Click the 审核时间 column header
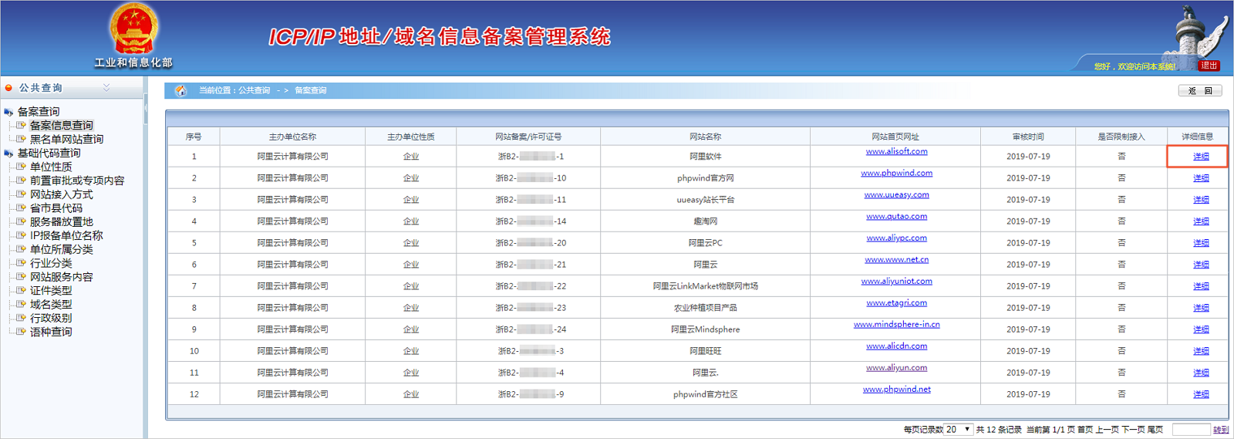1234x439 pixels. click(x=1028, y=137)
